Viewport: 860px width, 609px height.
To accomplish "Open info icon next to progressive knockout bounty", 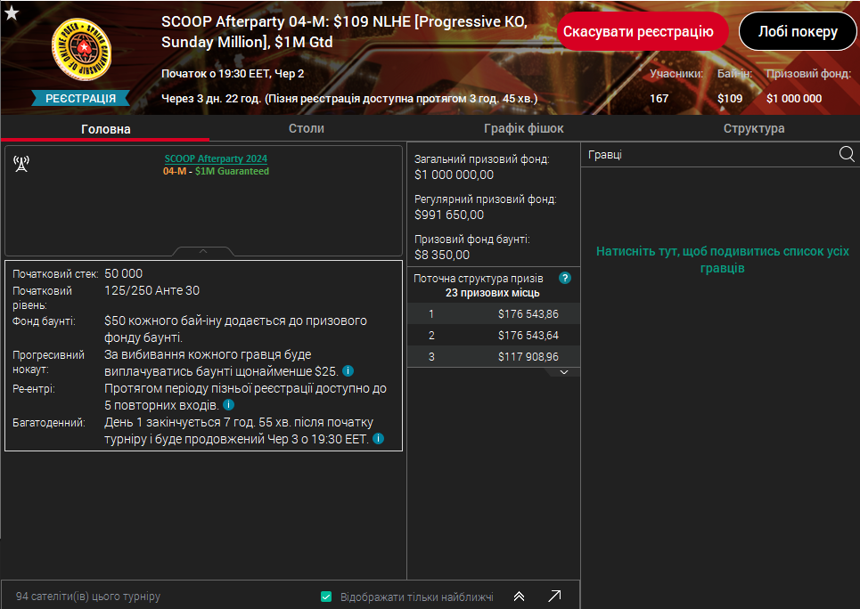I will click(348, 371).
